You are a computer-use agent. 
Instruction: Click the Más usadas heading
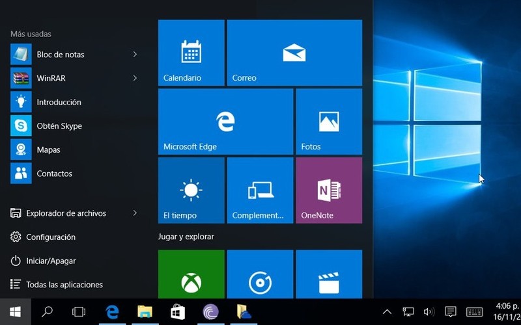31,34
